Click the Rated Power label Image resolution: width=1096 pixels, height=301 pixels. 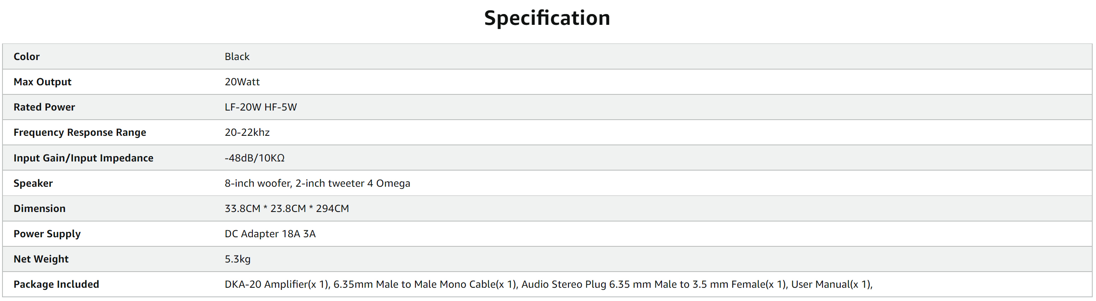(44, 107)
